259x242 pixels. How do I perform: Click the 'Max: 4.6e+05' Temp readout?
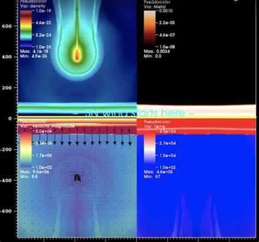click(158, 172)
